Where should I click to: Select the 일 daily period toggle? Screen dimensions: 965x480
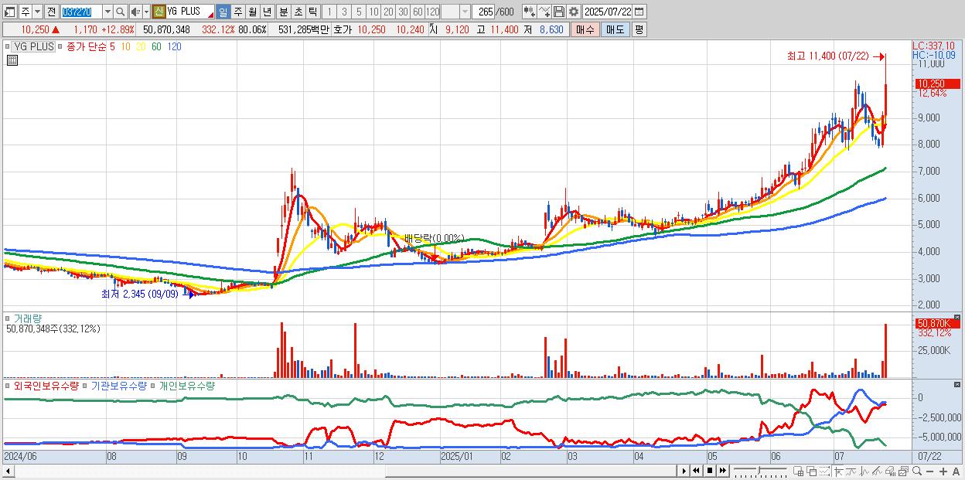(223, 12)
